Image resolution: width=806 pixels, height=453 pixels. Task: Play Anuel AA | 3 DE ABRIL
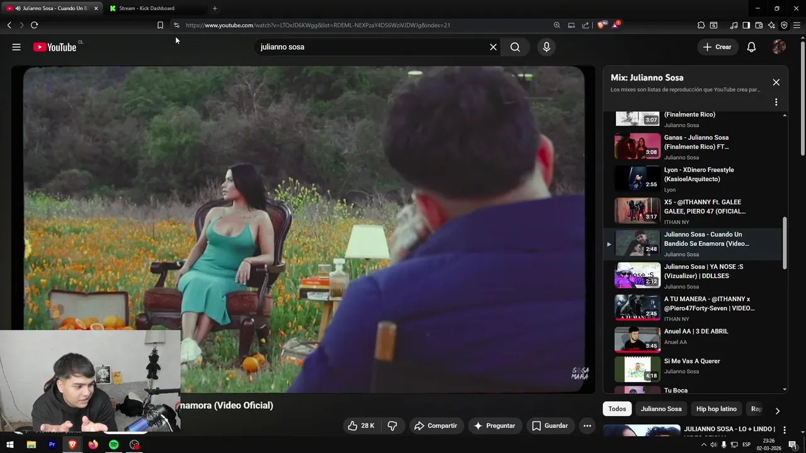pos(693,341)
